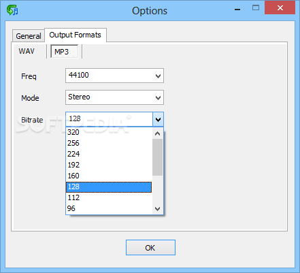Click the bitrate list scroll-up arrow

[x=158, y=133]
